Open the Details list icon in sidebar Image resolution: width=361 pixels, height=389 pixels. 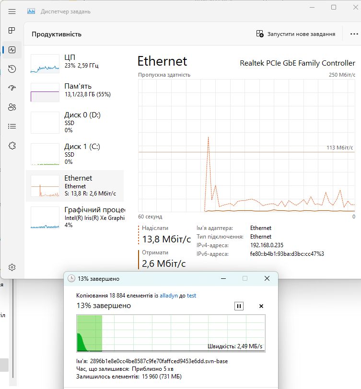point(12,126)
